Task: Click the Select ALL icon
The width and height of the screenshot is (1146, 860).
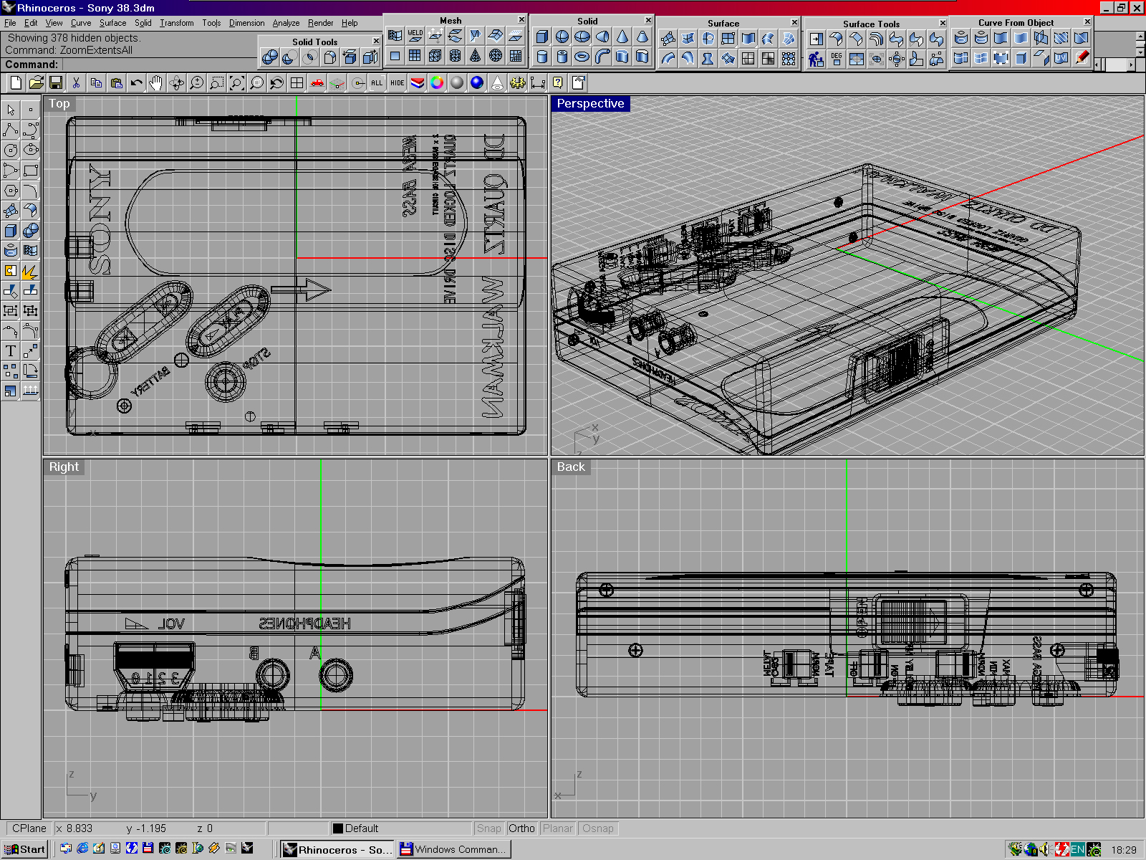Action: (x=377, y=83)
